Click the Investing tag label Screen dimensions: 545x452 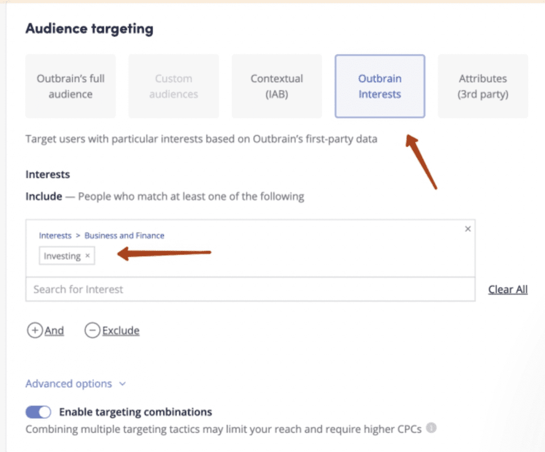(x=62, y=256)
